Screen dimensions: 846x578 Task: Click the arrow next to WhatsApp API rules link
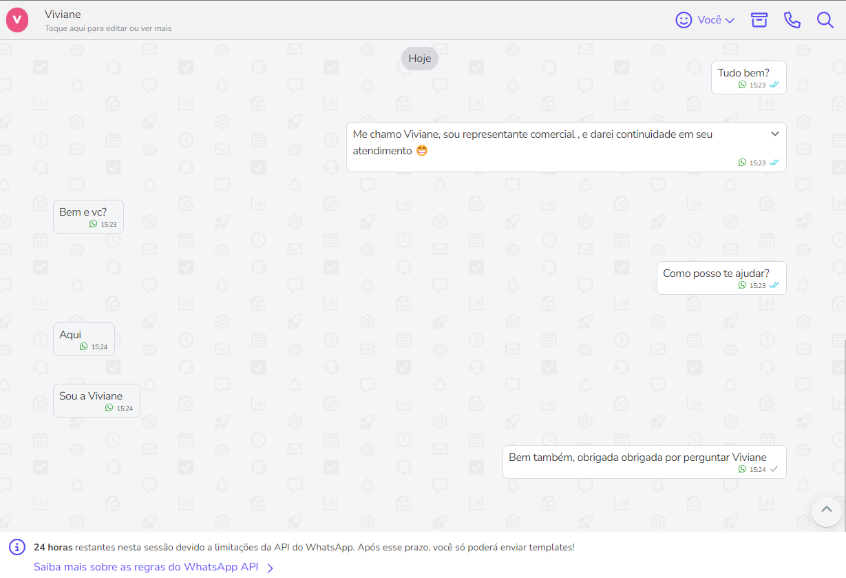[x=271, y=568]
